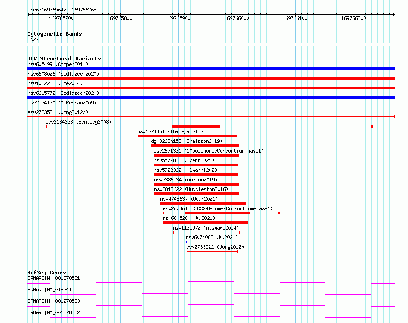Open the nsv6074082 (Wu2021) label
This screenshot has height=323, width=408.
(x=212, y=237)
